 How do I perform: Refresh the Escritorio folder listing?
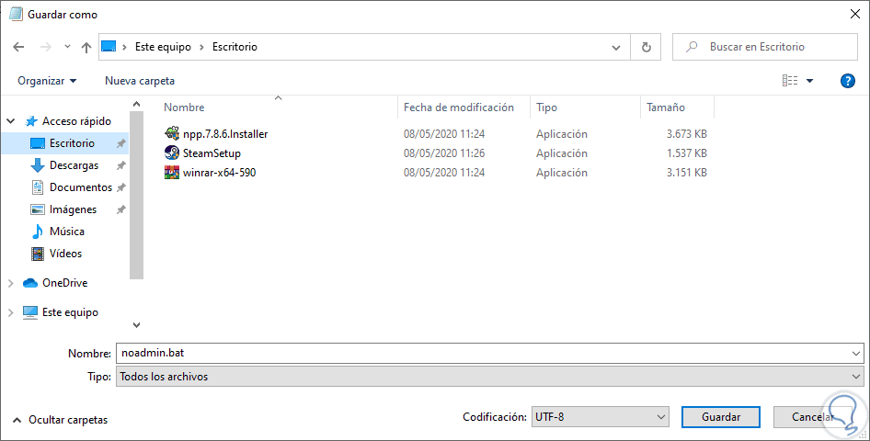point(647,47)
